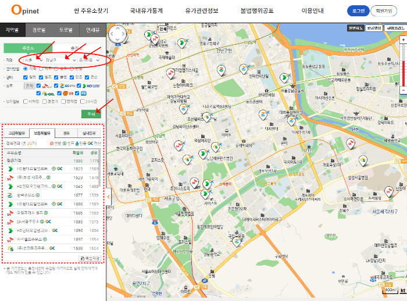Click the GS marker at 대치롯데캐슬
Screen dimensions: 407x301
(291, 121)
